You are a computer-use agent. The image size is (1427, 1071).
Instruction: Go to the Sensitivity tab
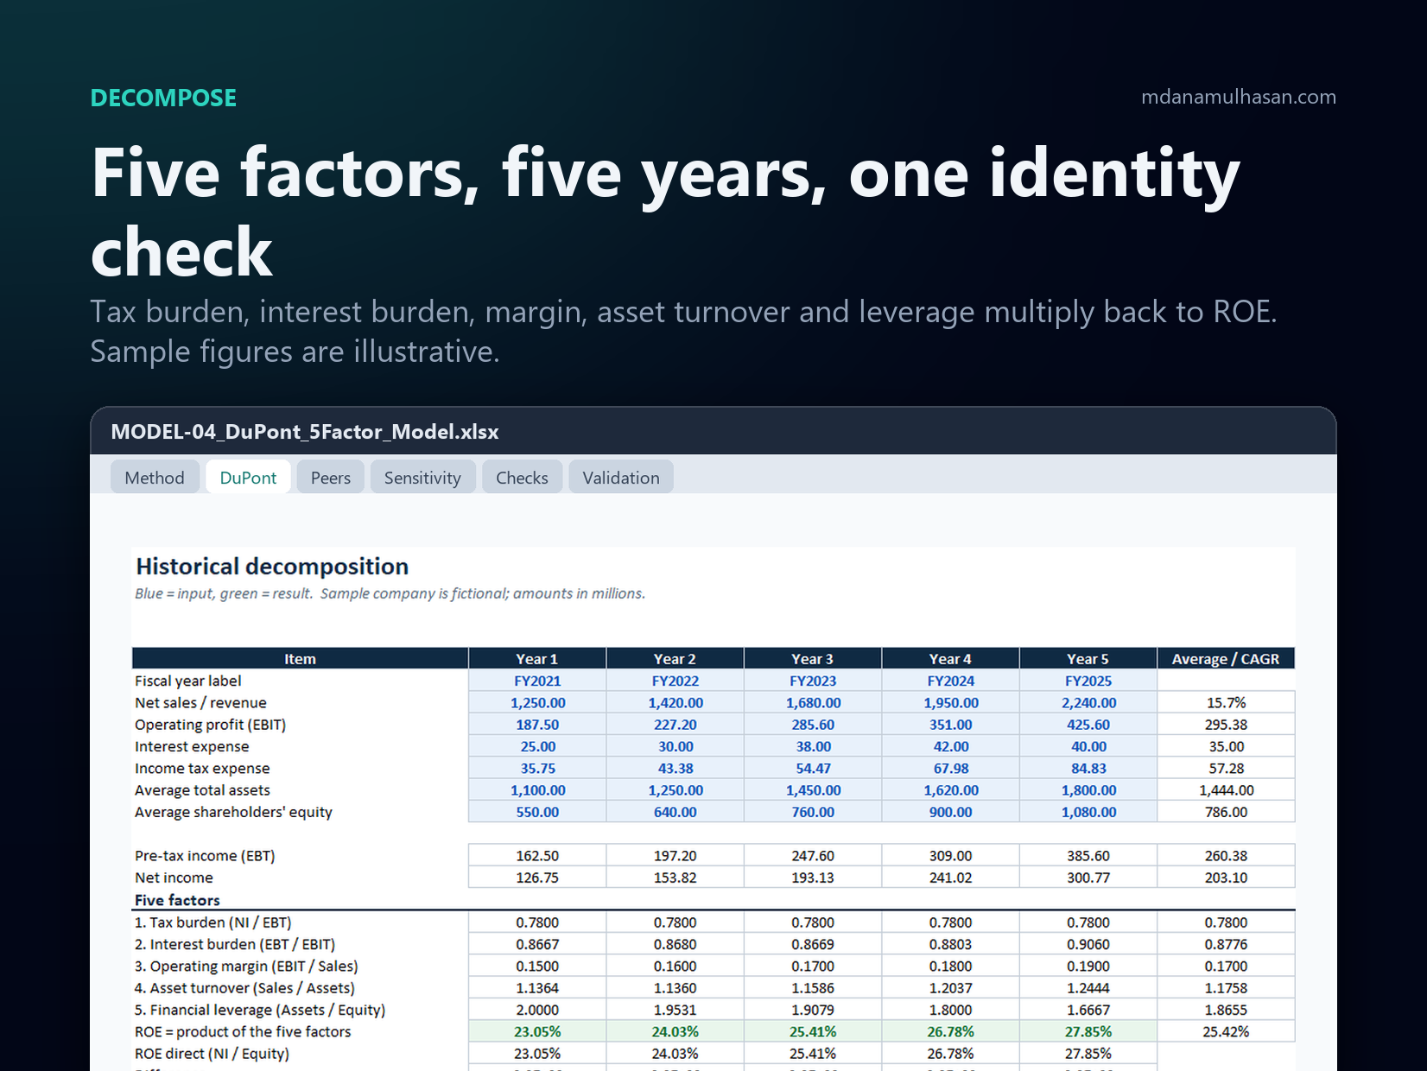tap(422, 478)
